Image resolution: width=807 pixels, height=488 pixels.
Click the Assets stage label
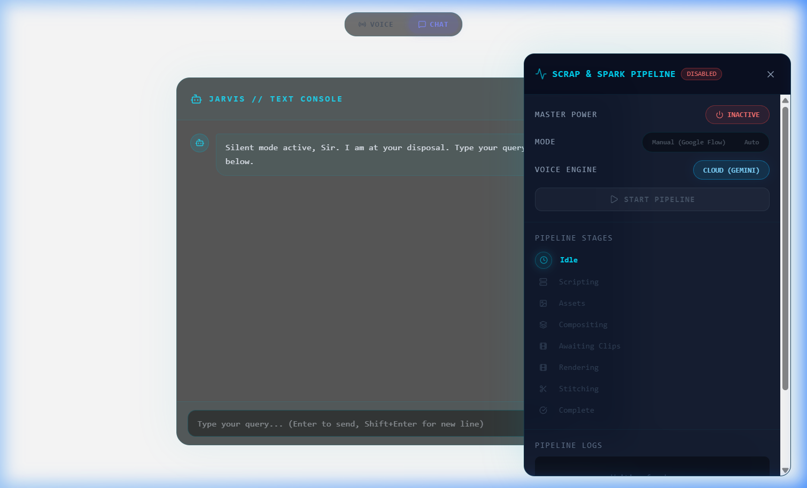[x=572, y=303]
